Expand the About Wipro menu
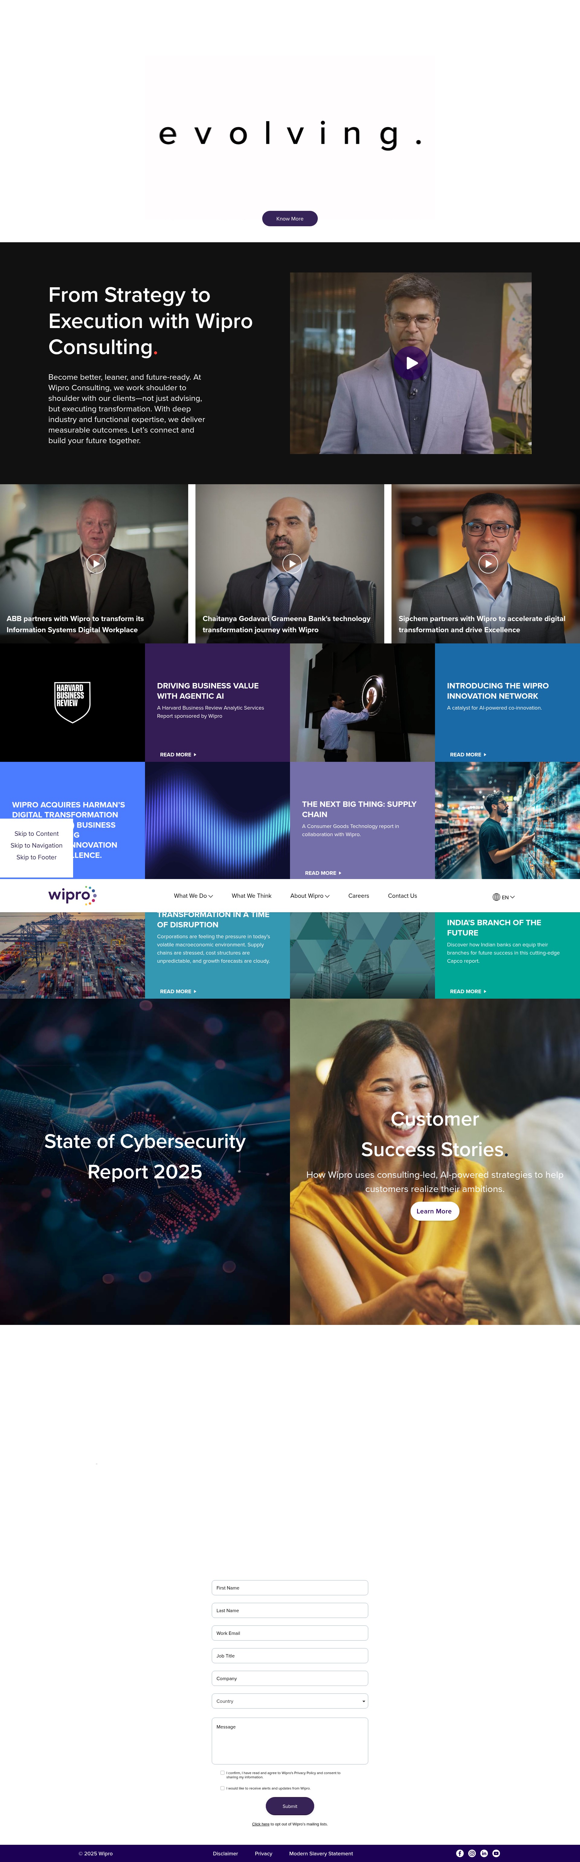The image size is (580, 1862). tap(310, 896)
